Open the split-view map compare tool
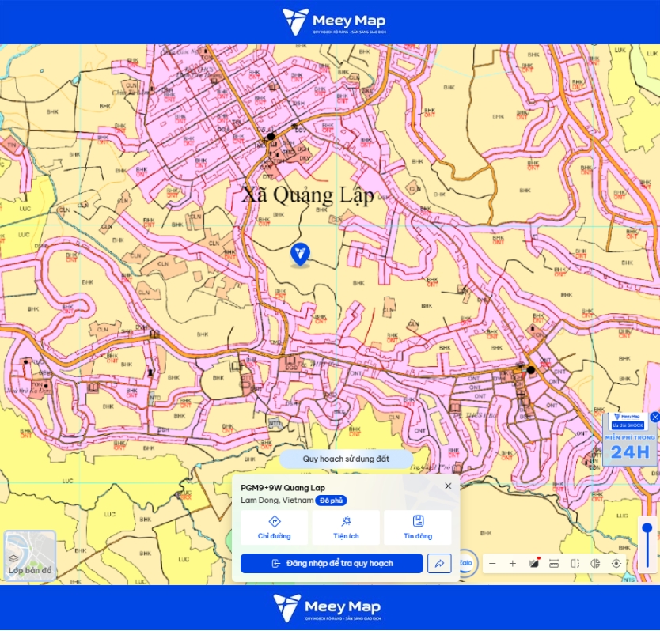The image size is (660, 631). [575, 564]
